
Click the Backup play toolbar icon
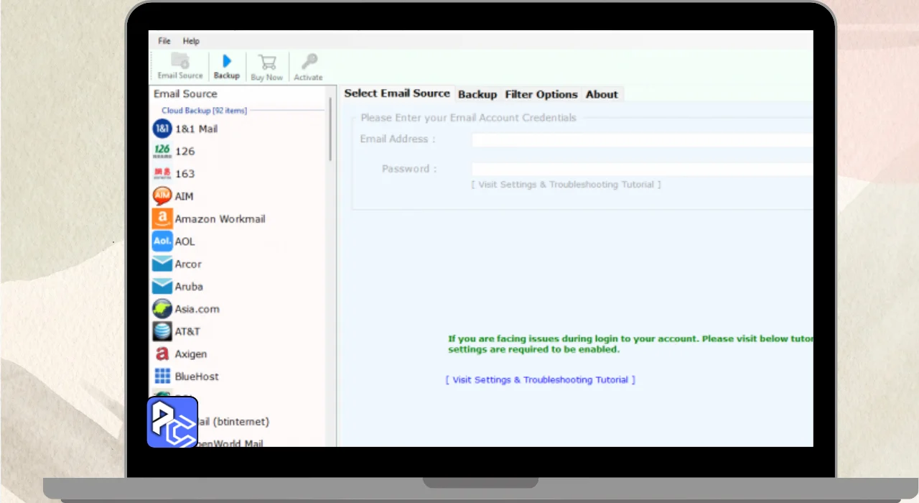(227, 61)
